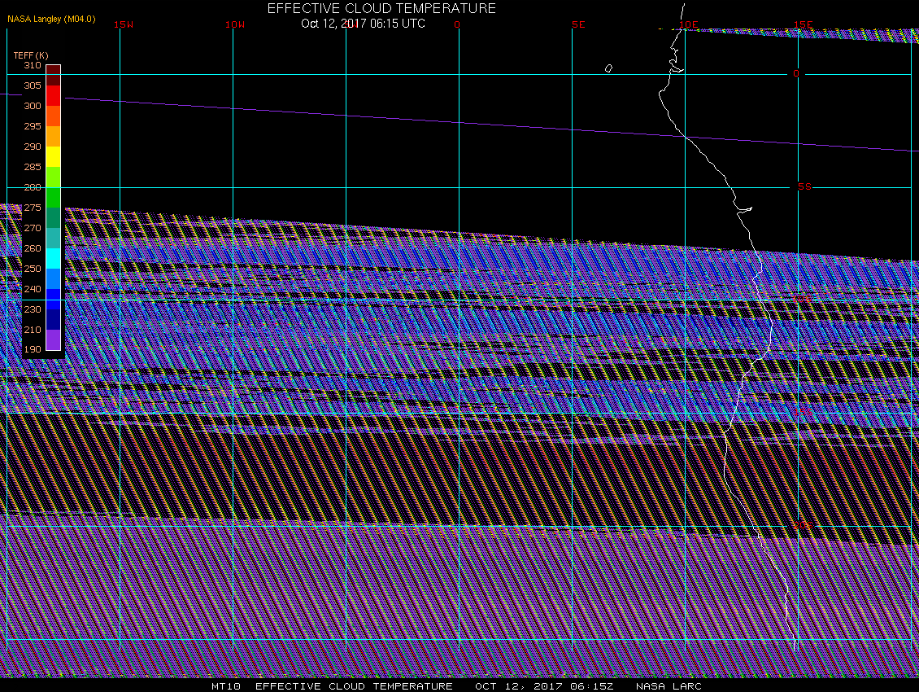Click the '240' legend value
This screenshot has height=692, width=919.
pyautogui.click(x=33, y=289)
